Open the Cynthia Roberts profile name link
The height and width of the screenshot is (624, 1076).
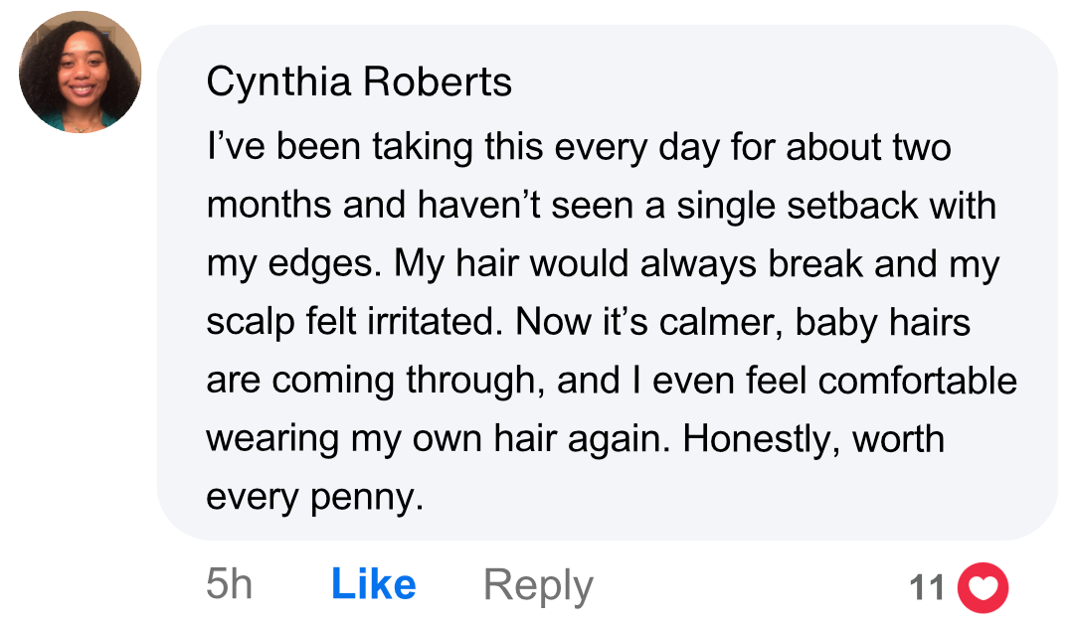click(359, 82)
